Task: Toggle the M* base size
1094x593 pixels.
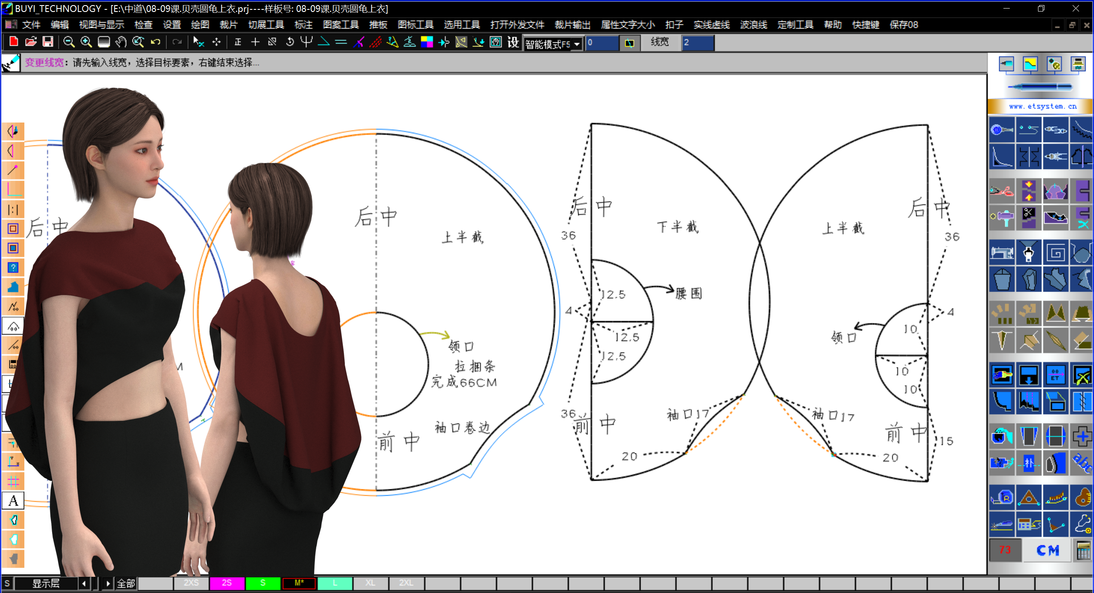Action: (x=299, y=583)
